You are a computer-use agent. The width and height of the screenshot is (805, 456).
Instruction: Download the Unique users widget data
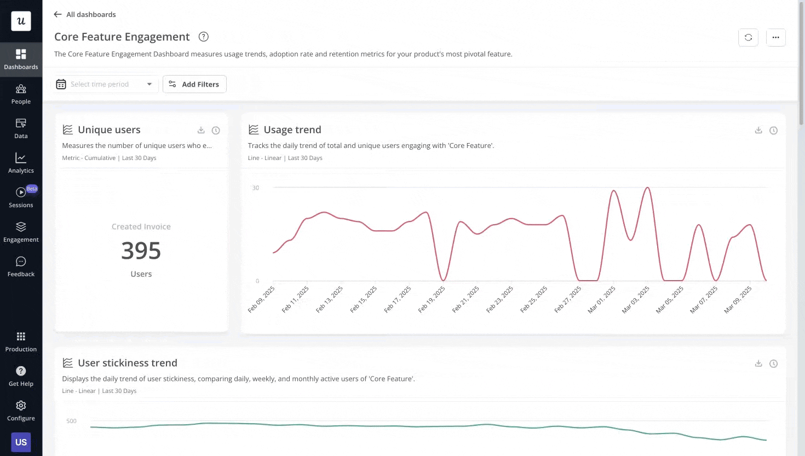pos(201,130)
